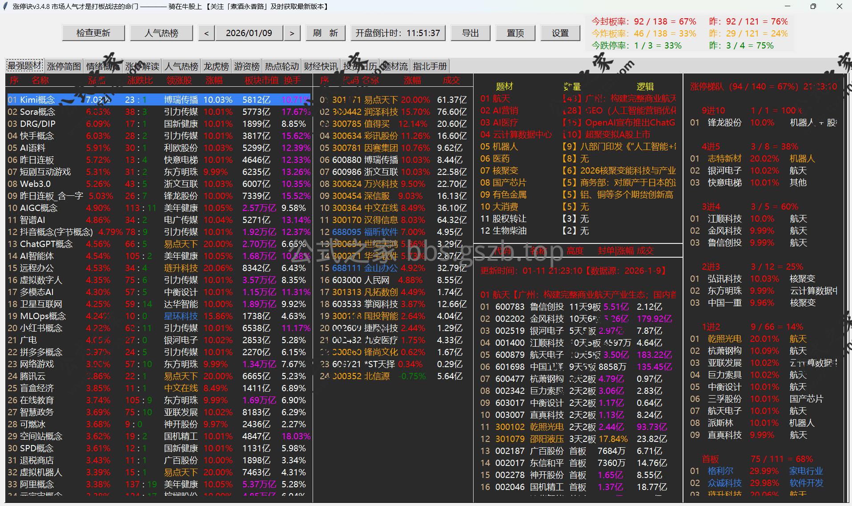
Task: Click the AI语料 theme row
Action: tap(159, 148)
